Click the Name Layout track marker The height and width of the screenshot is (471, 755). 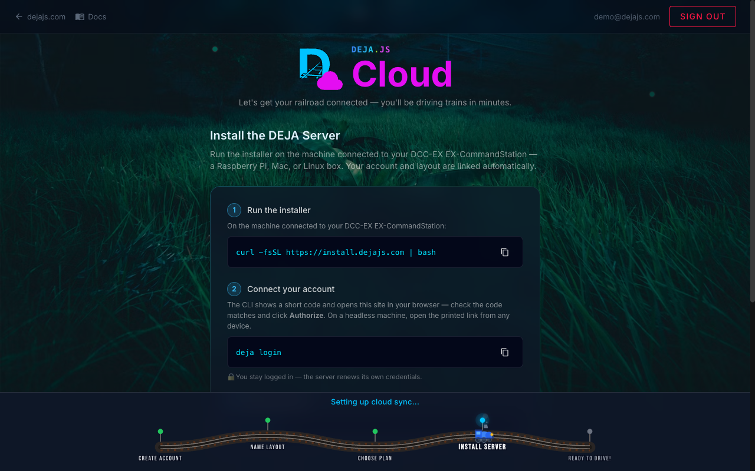tap(268, 420)
